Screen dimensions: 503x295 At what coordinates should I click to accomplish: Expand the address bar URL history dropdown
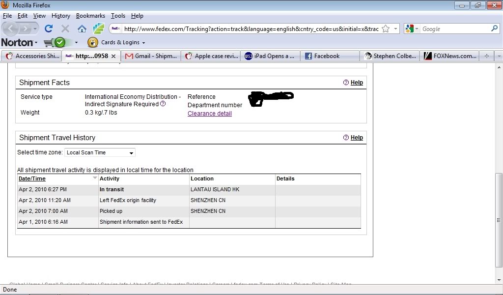(395, 29)
